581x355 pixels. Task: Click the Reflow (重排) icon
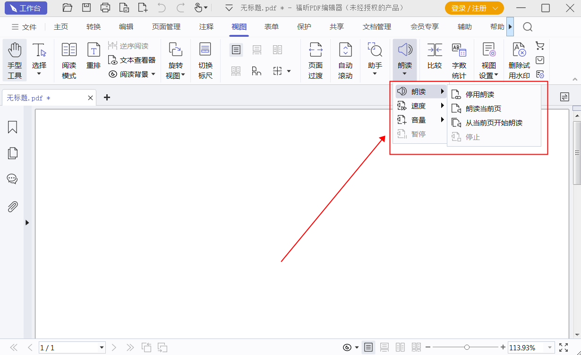94,56
